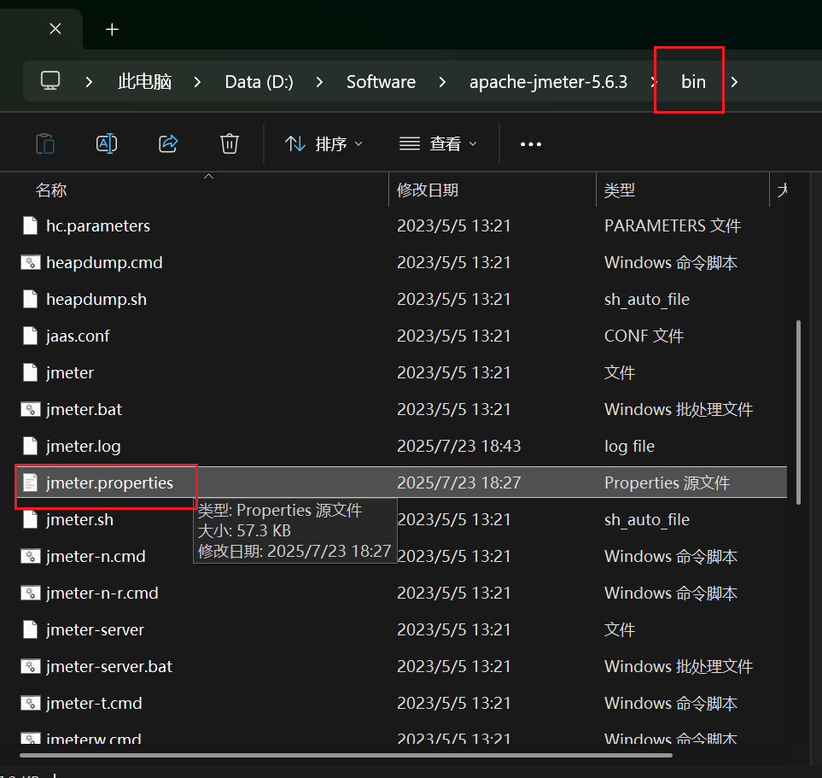Viewport: 822px width, 778px height.
Task: Expand chevron after Data (D:) breadcrumb
Action: (320, 82)
